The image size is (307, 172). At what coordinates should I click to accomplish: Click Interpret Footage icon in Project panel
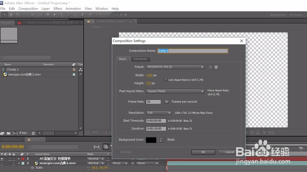coord(2,133)
